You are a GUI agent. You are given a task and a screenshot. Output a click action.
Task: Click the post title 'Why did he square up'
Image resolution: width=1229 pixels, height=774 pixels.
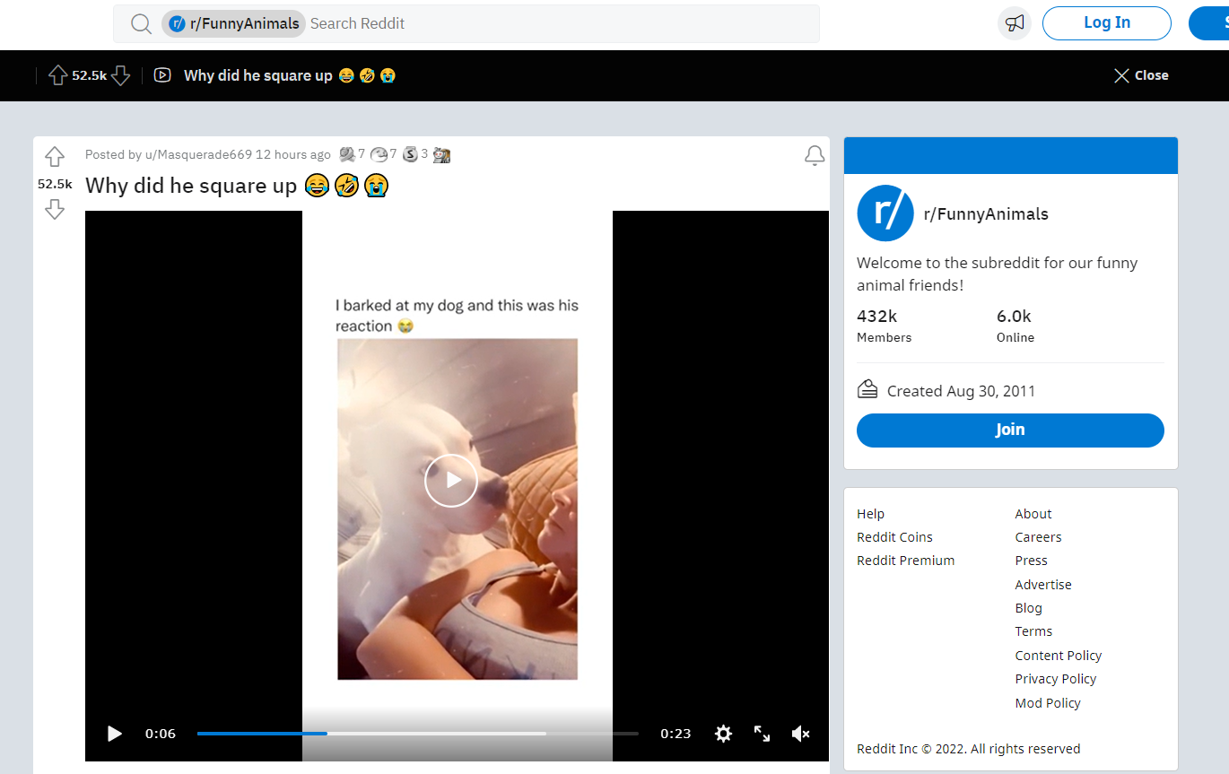[190, 186]
